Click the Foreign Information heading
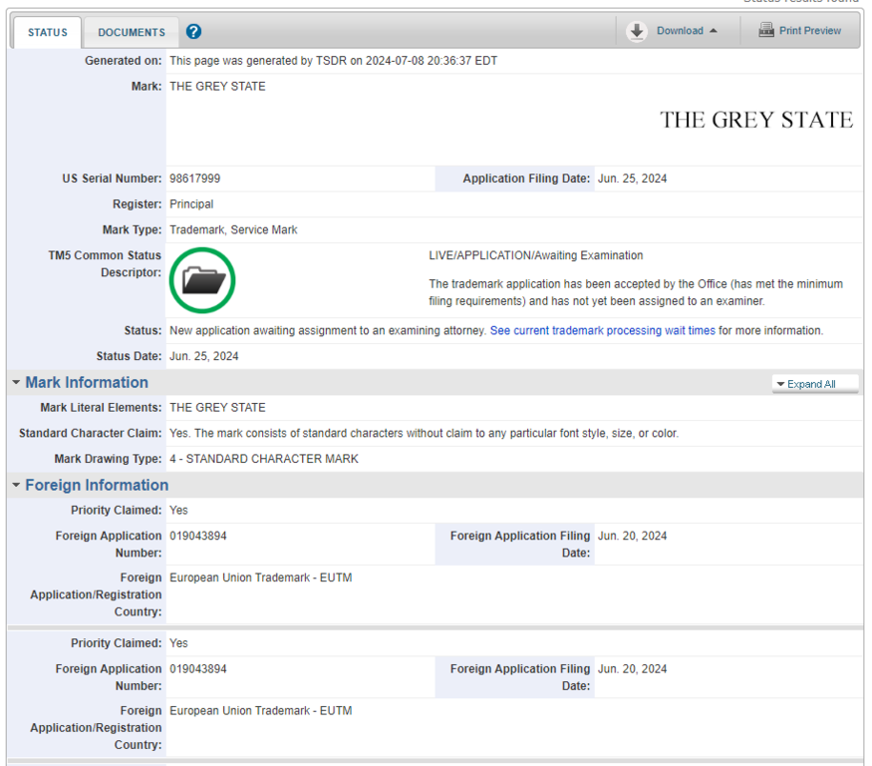The width and height of the screenshot is (872, 766). click(97, 485)
